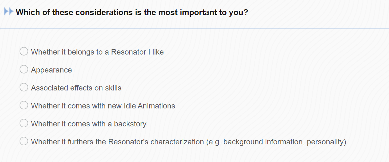Click the word "skills" in the third option
This screenshot has width=389, height=162.
113,88
